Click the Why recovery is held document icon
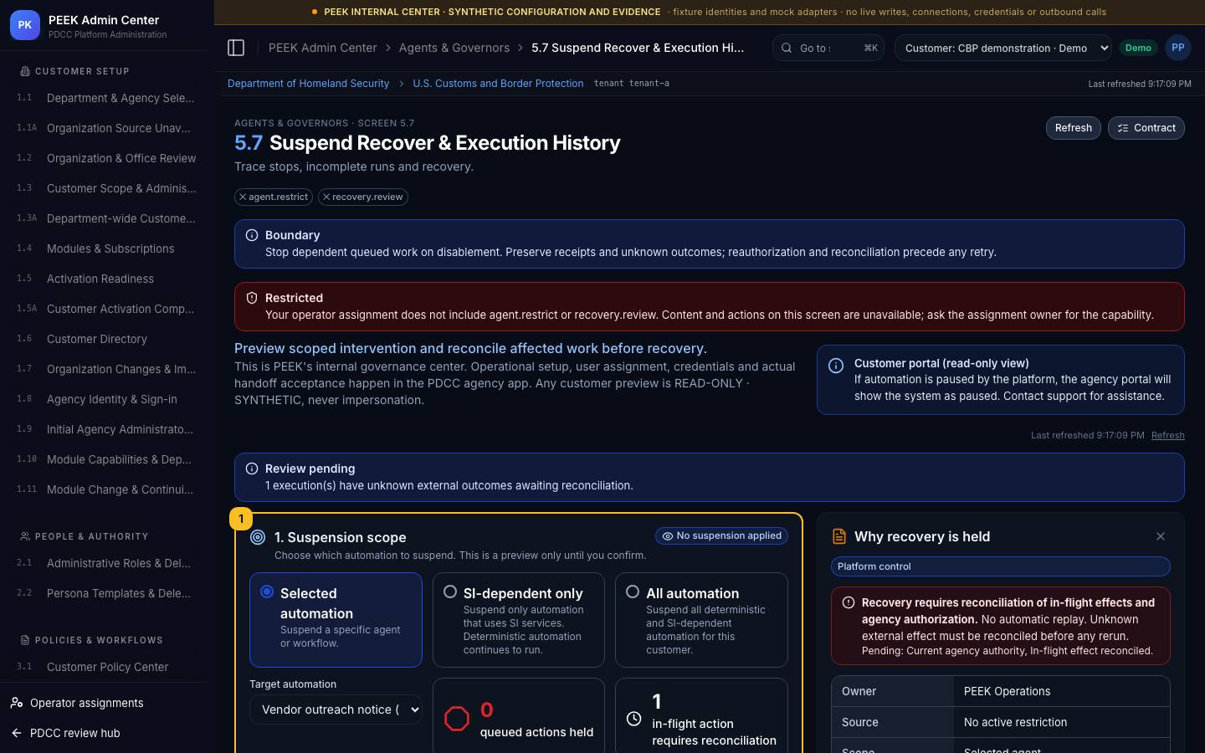Viewport: 1205px width, 753px height. coord(839,536)
